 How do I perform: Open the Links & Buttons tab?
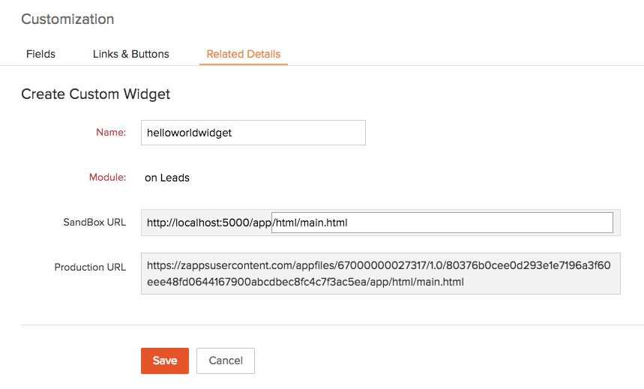click(130, 54)
